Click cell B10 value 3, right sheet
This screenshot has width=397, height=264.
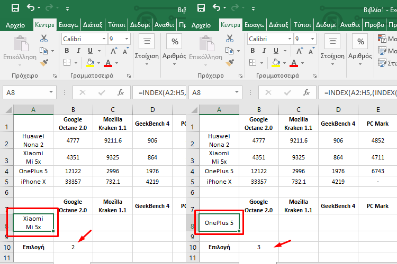(x=259, y=247)
